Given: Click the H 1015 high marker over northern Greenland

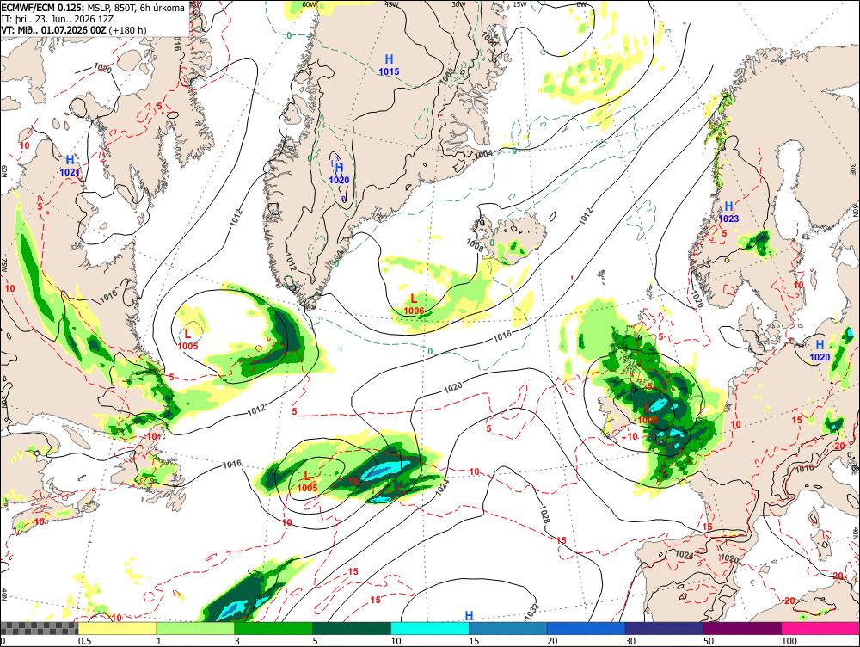Looking at the screenshot, I should (389, 65).
